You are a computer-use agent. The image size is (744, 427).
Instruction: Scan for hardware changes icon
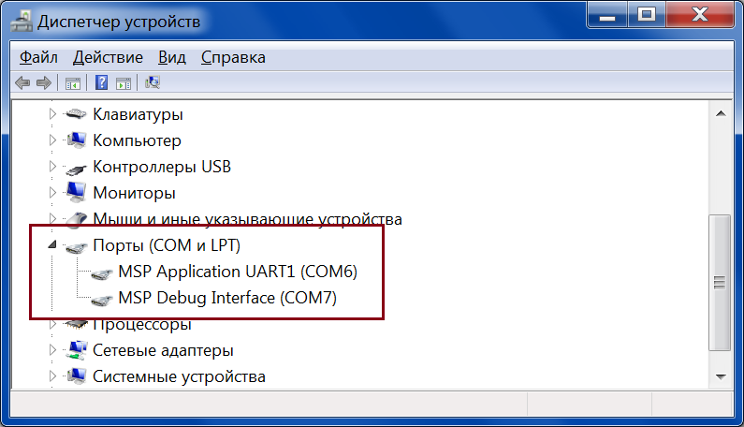[x=153, y=82]
